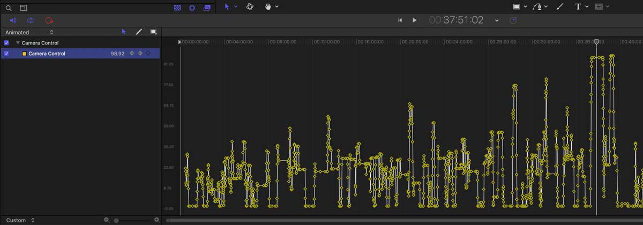Image resolution: width=643 pixels, height=225 pixels.
Task: Open the mask tool dropdown chevron
Action: (608, 7)
